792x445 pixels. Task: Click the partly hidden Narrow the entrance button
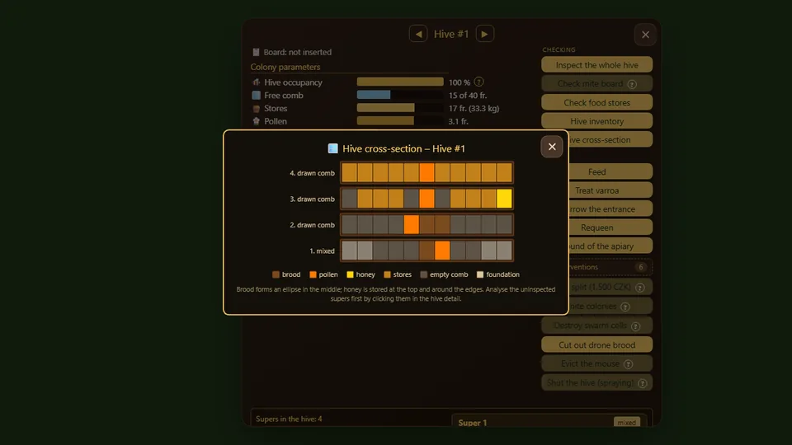click(610, 208)
